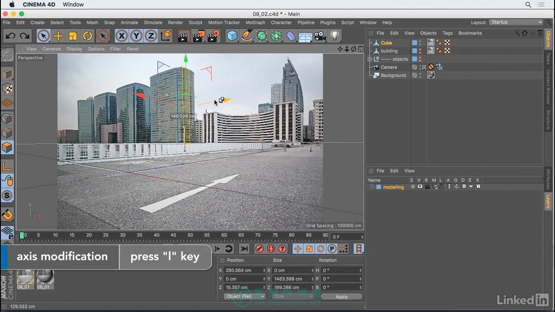Switch on the coordinate system tool
Viewport: 555px width, 312px height.
pos(166,36)
